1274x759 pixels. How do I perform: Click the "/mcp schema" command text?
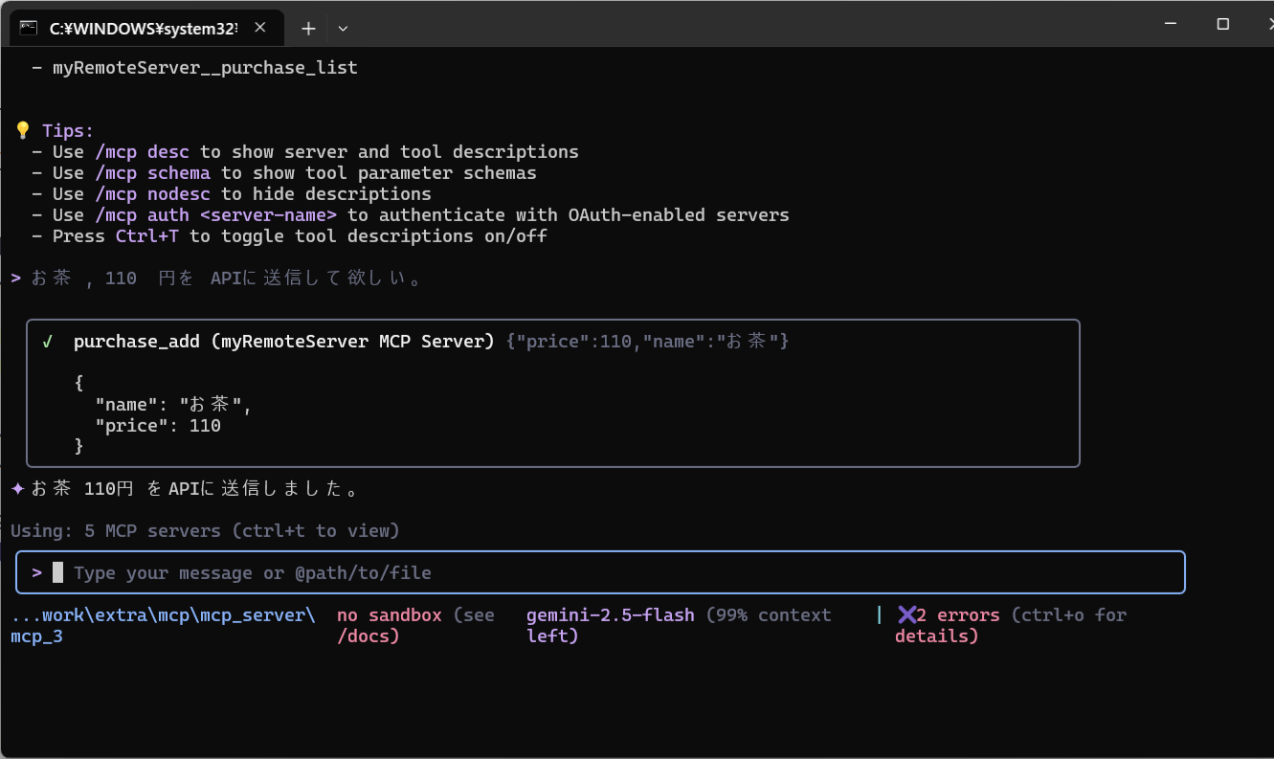pos(152,172)
